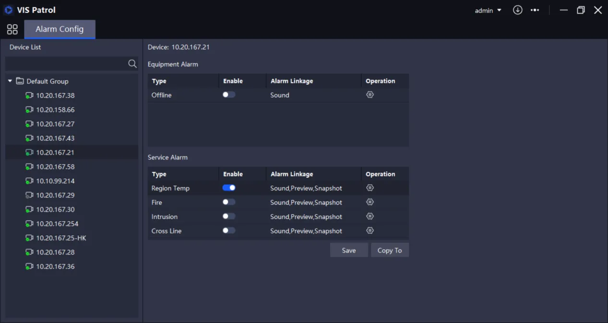Open the home grid menu icon
Screen dimensions: 608x323
click(x=12, y=29)
